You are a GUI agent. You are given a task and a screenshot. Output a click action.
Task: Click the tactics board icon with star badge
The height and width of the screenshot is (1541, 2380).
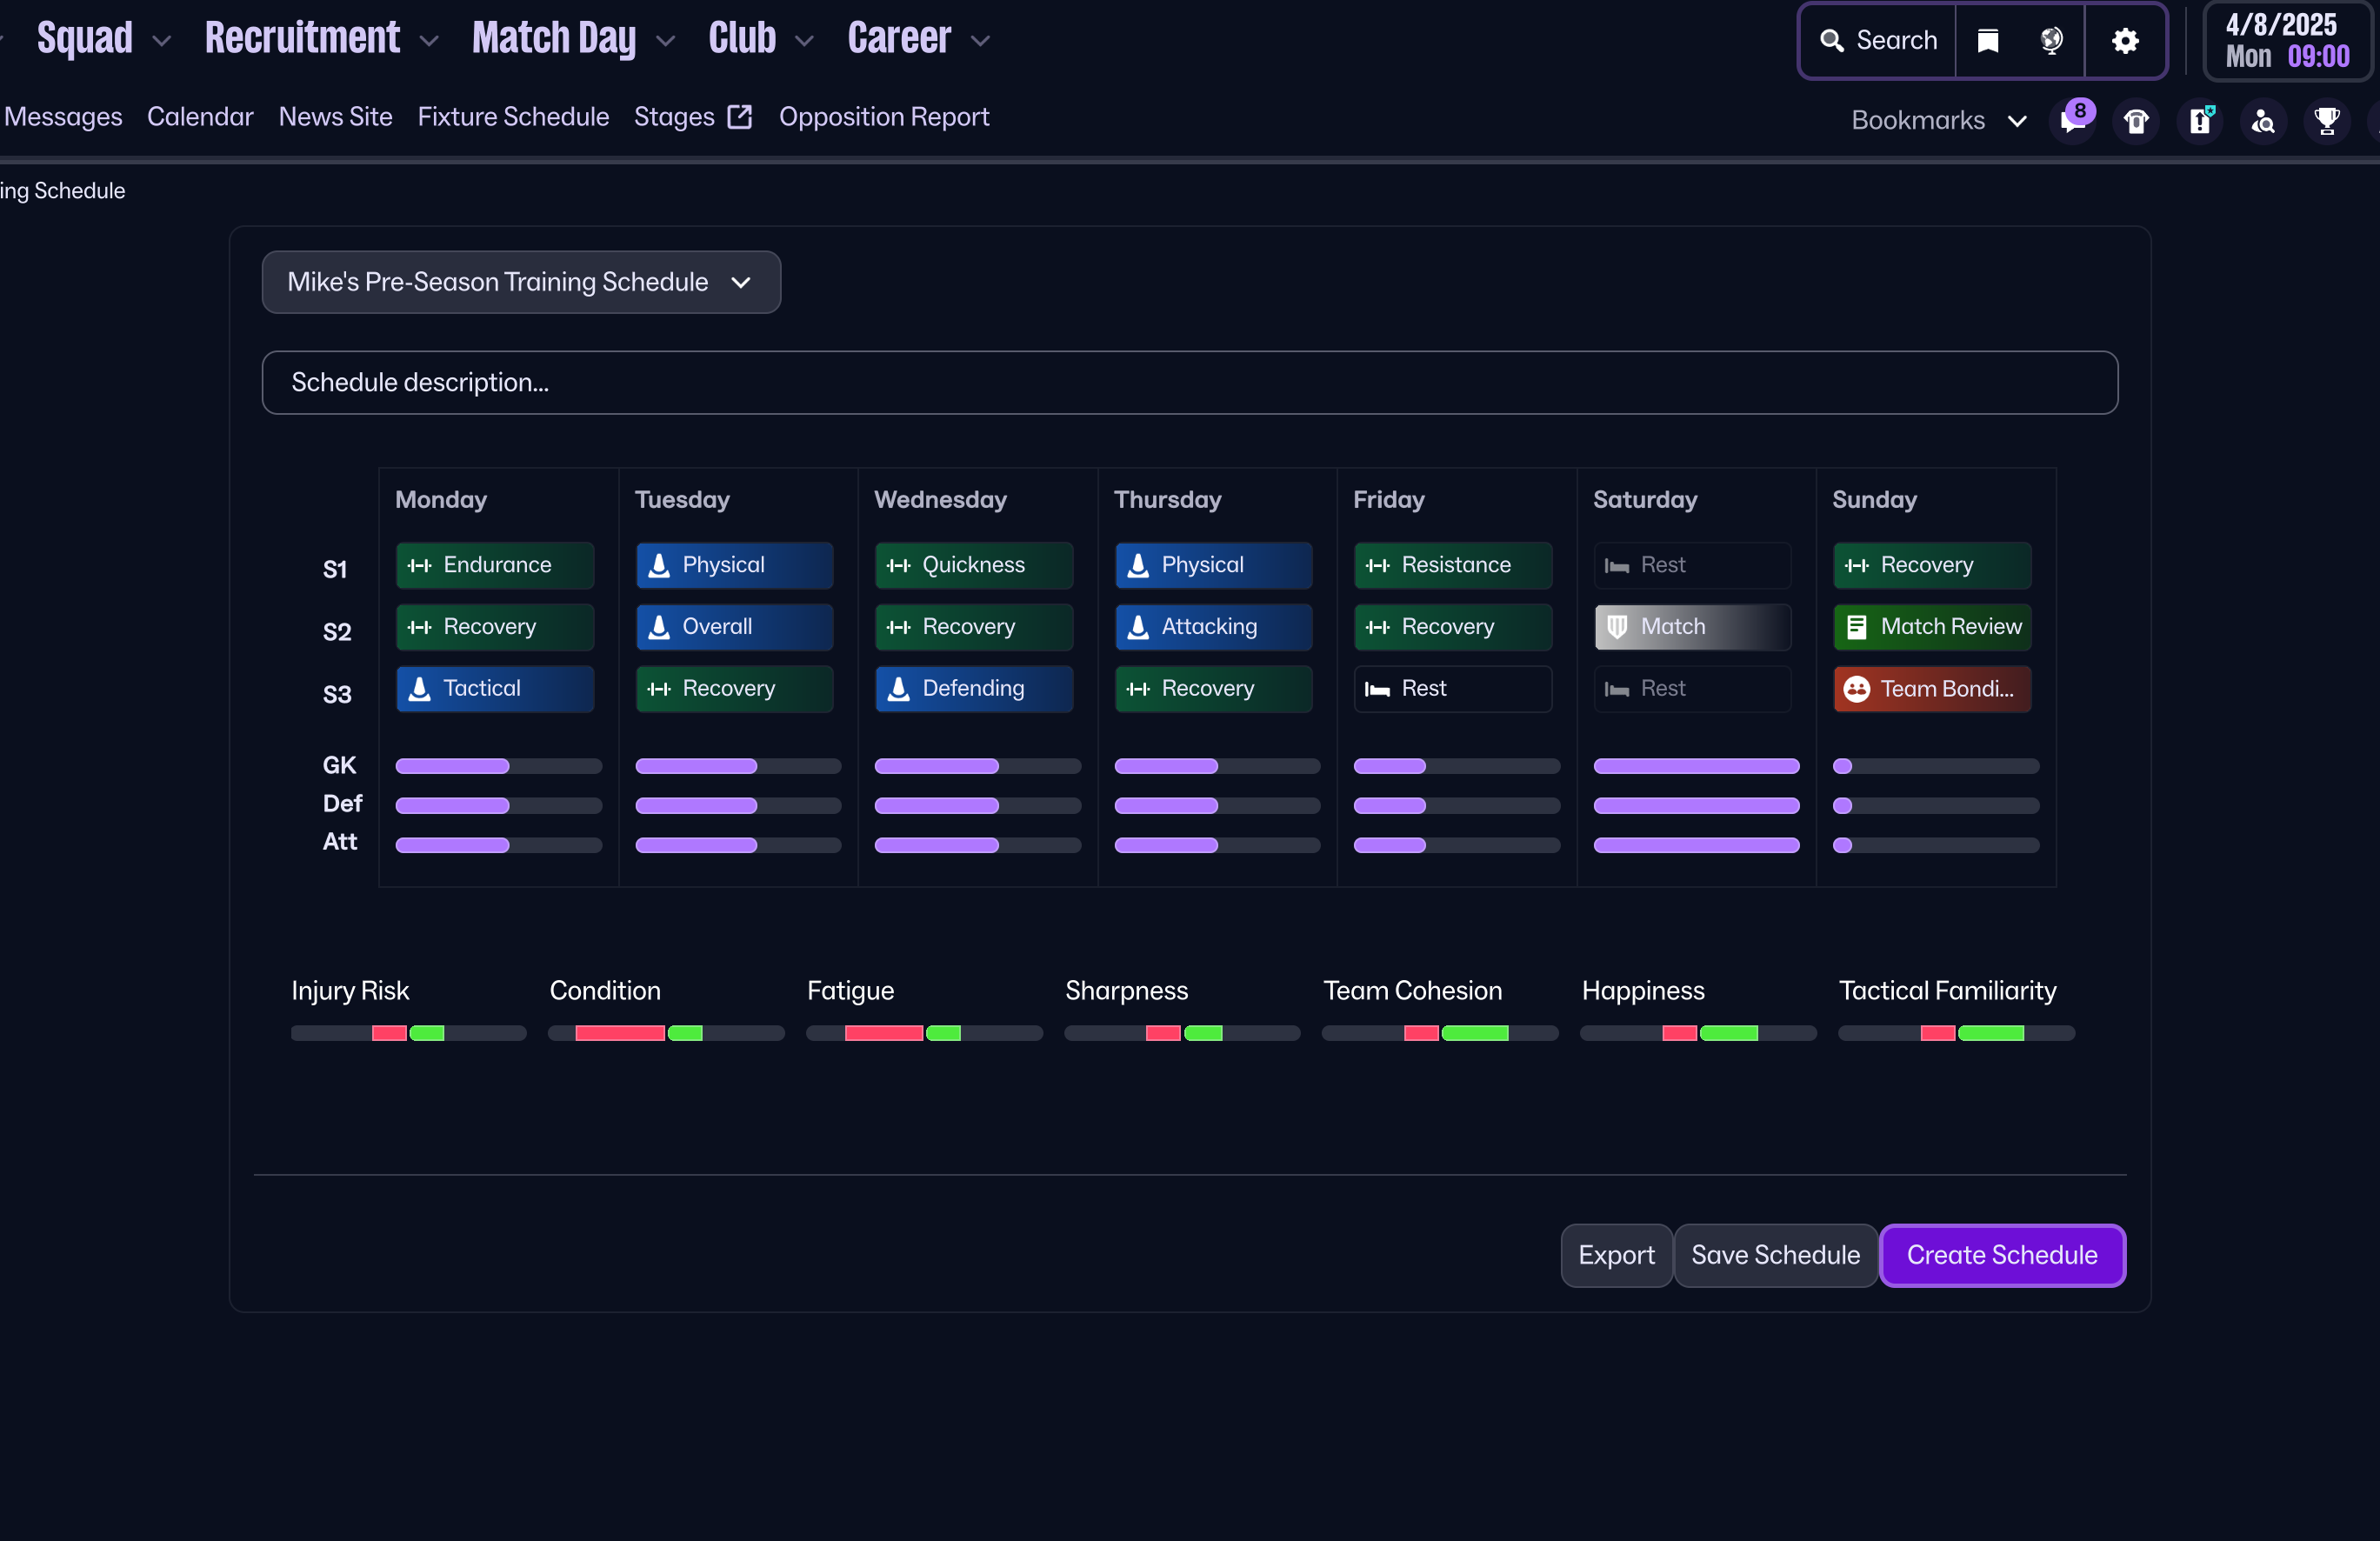tap(2200, 121)
